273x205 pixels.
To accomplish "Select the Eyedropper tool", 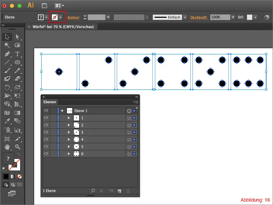I will tap(7, 121).
